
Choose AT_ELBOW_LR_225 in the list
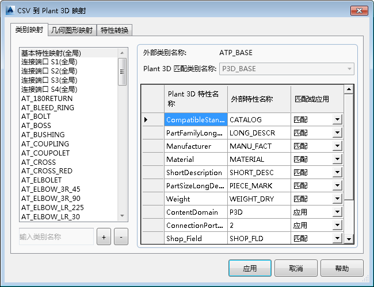coord(68,208)
